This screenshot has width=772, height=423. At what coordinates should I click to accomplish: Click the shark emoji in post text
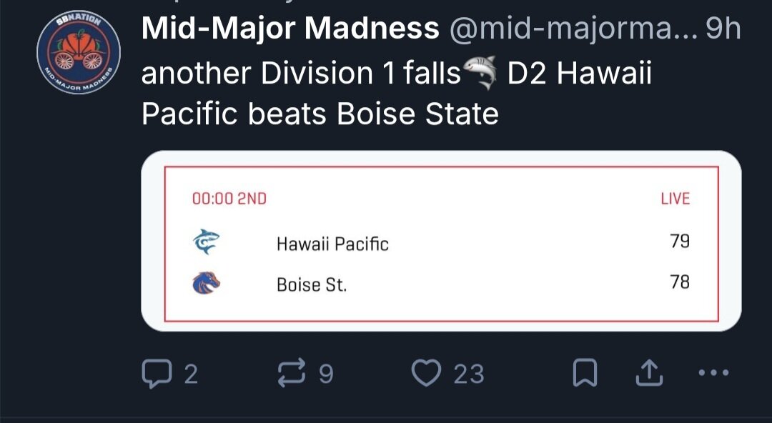click(x=480, y=73)
